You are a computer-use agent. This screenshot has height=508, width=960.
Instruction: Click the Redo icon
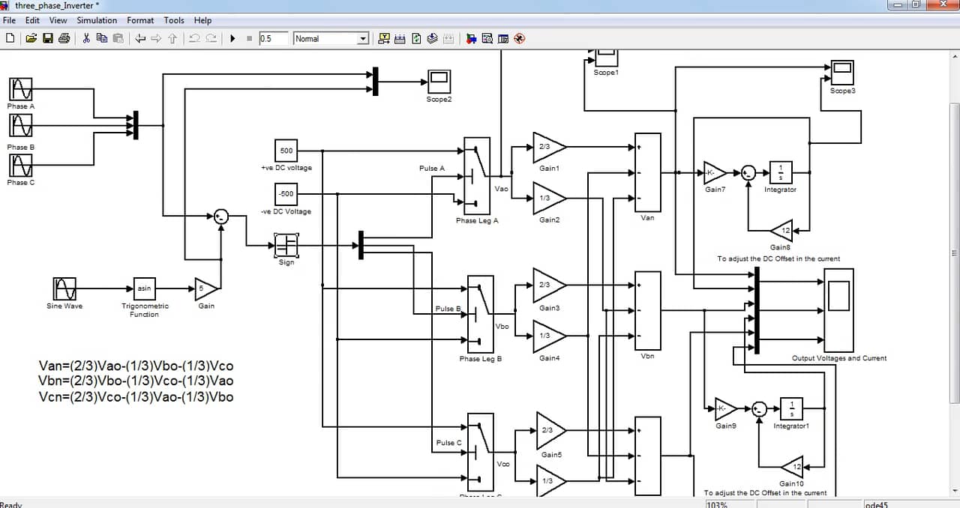click(211, 38)
